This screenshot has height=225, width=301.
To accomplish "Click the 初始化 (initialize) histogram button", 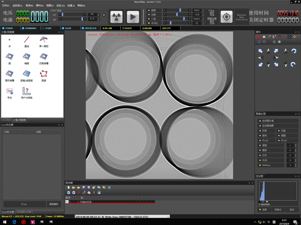I will click(278, 210).
